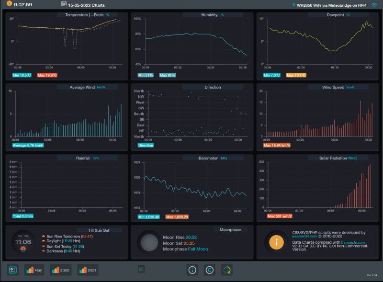The image size is (383, 282).
Task: Toggle the Max 19.9°C temperature legend
Action: click(46, 75)
